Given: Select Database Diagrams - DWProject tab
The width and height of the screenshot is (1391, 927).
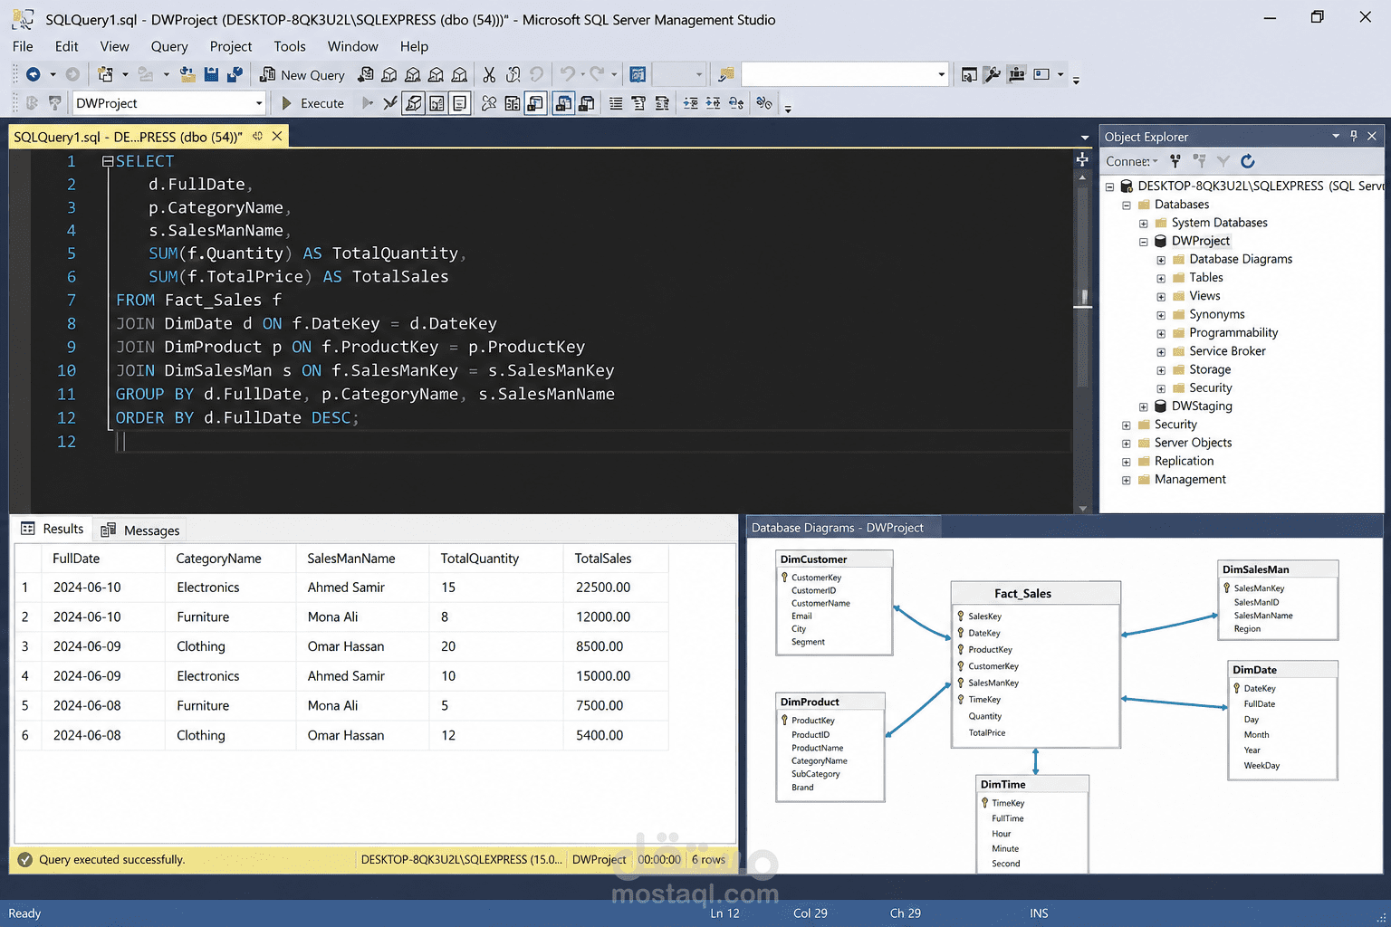Looking at the screenshot, I should [x=838, y=528].
